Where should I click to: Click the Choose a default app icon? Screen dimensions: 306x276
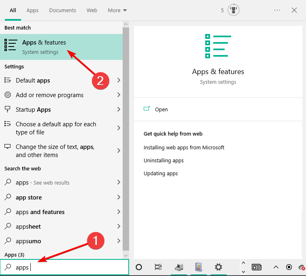coord(8,124)
